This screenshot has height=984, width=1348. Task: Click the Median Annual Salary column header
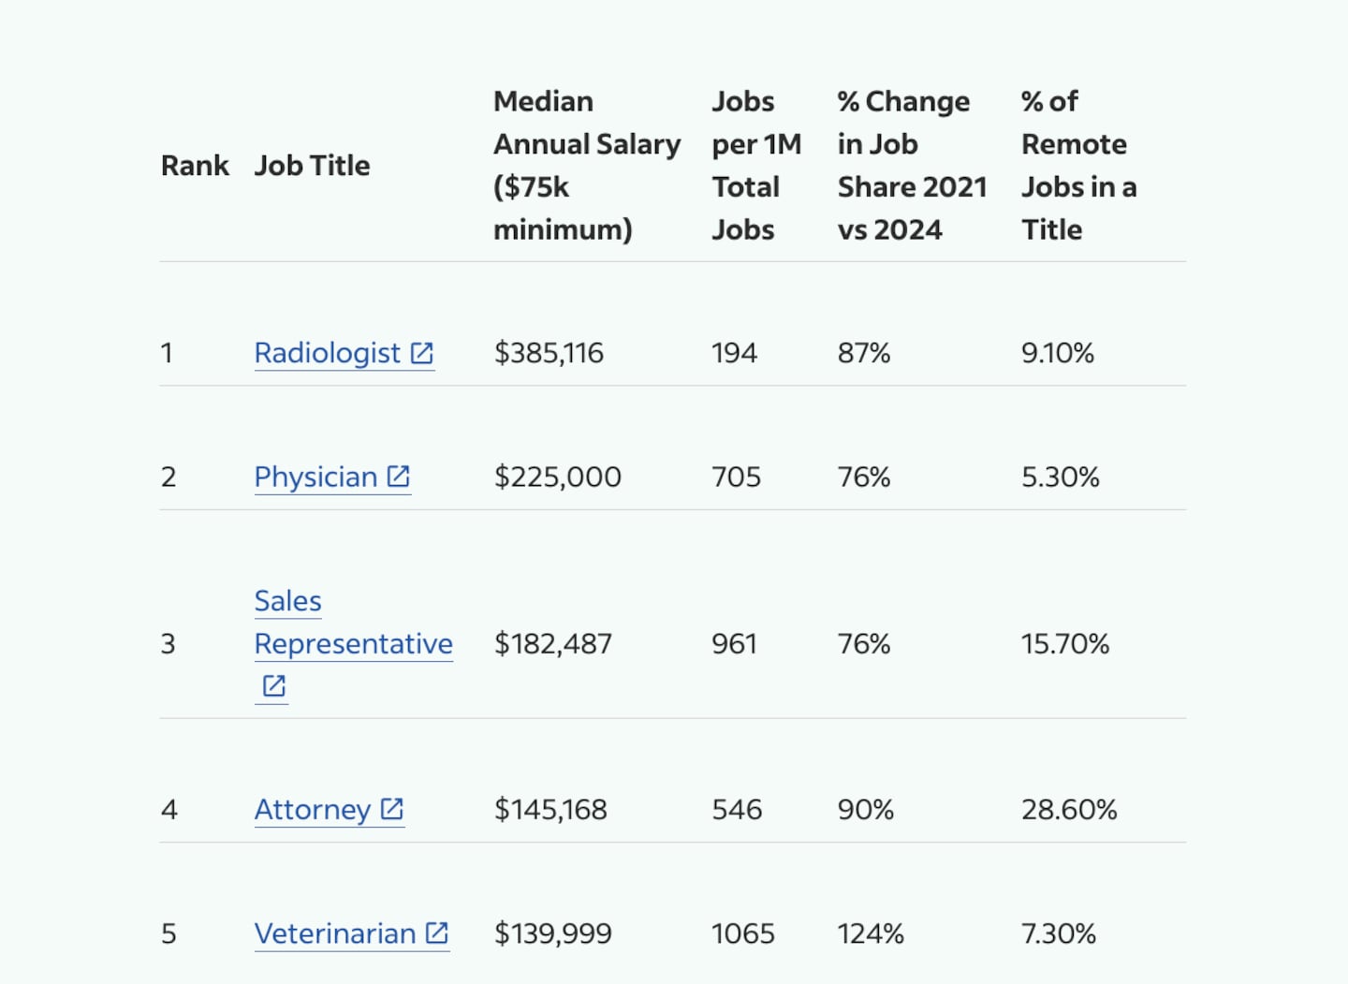(x=587, y=166)
